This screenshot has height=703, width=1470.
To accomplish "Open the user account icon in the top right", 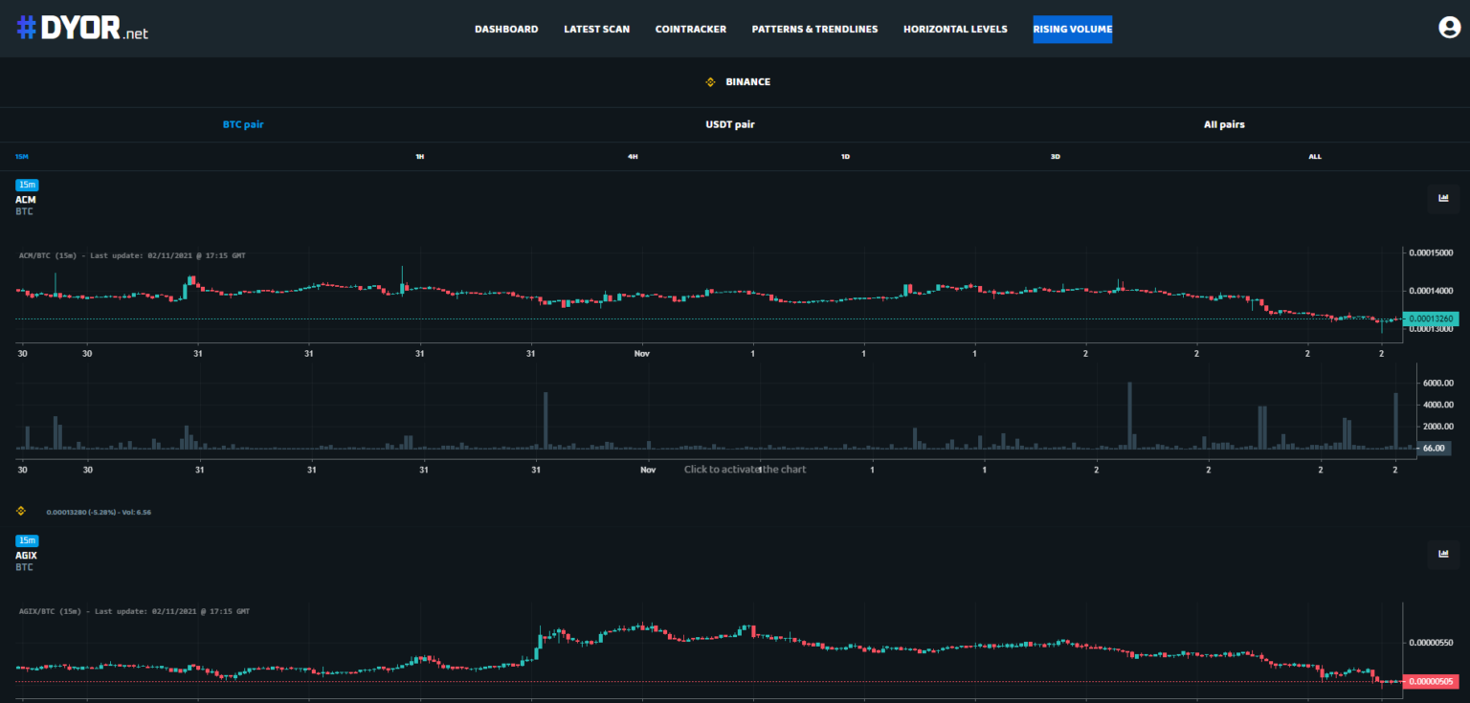I will pos(1448,29).
